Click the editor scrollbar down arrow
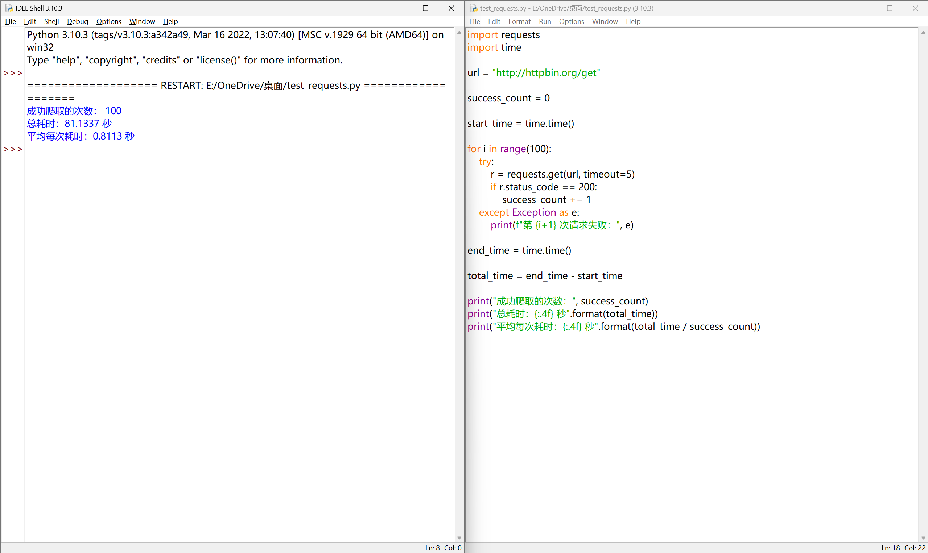 tap(923, 538)
